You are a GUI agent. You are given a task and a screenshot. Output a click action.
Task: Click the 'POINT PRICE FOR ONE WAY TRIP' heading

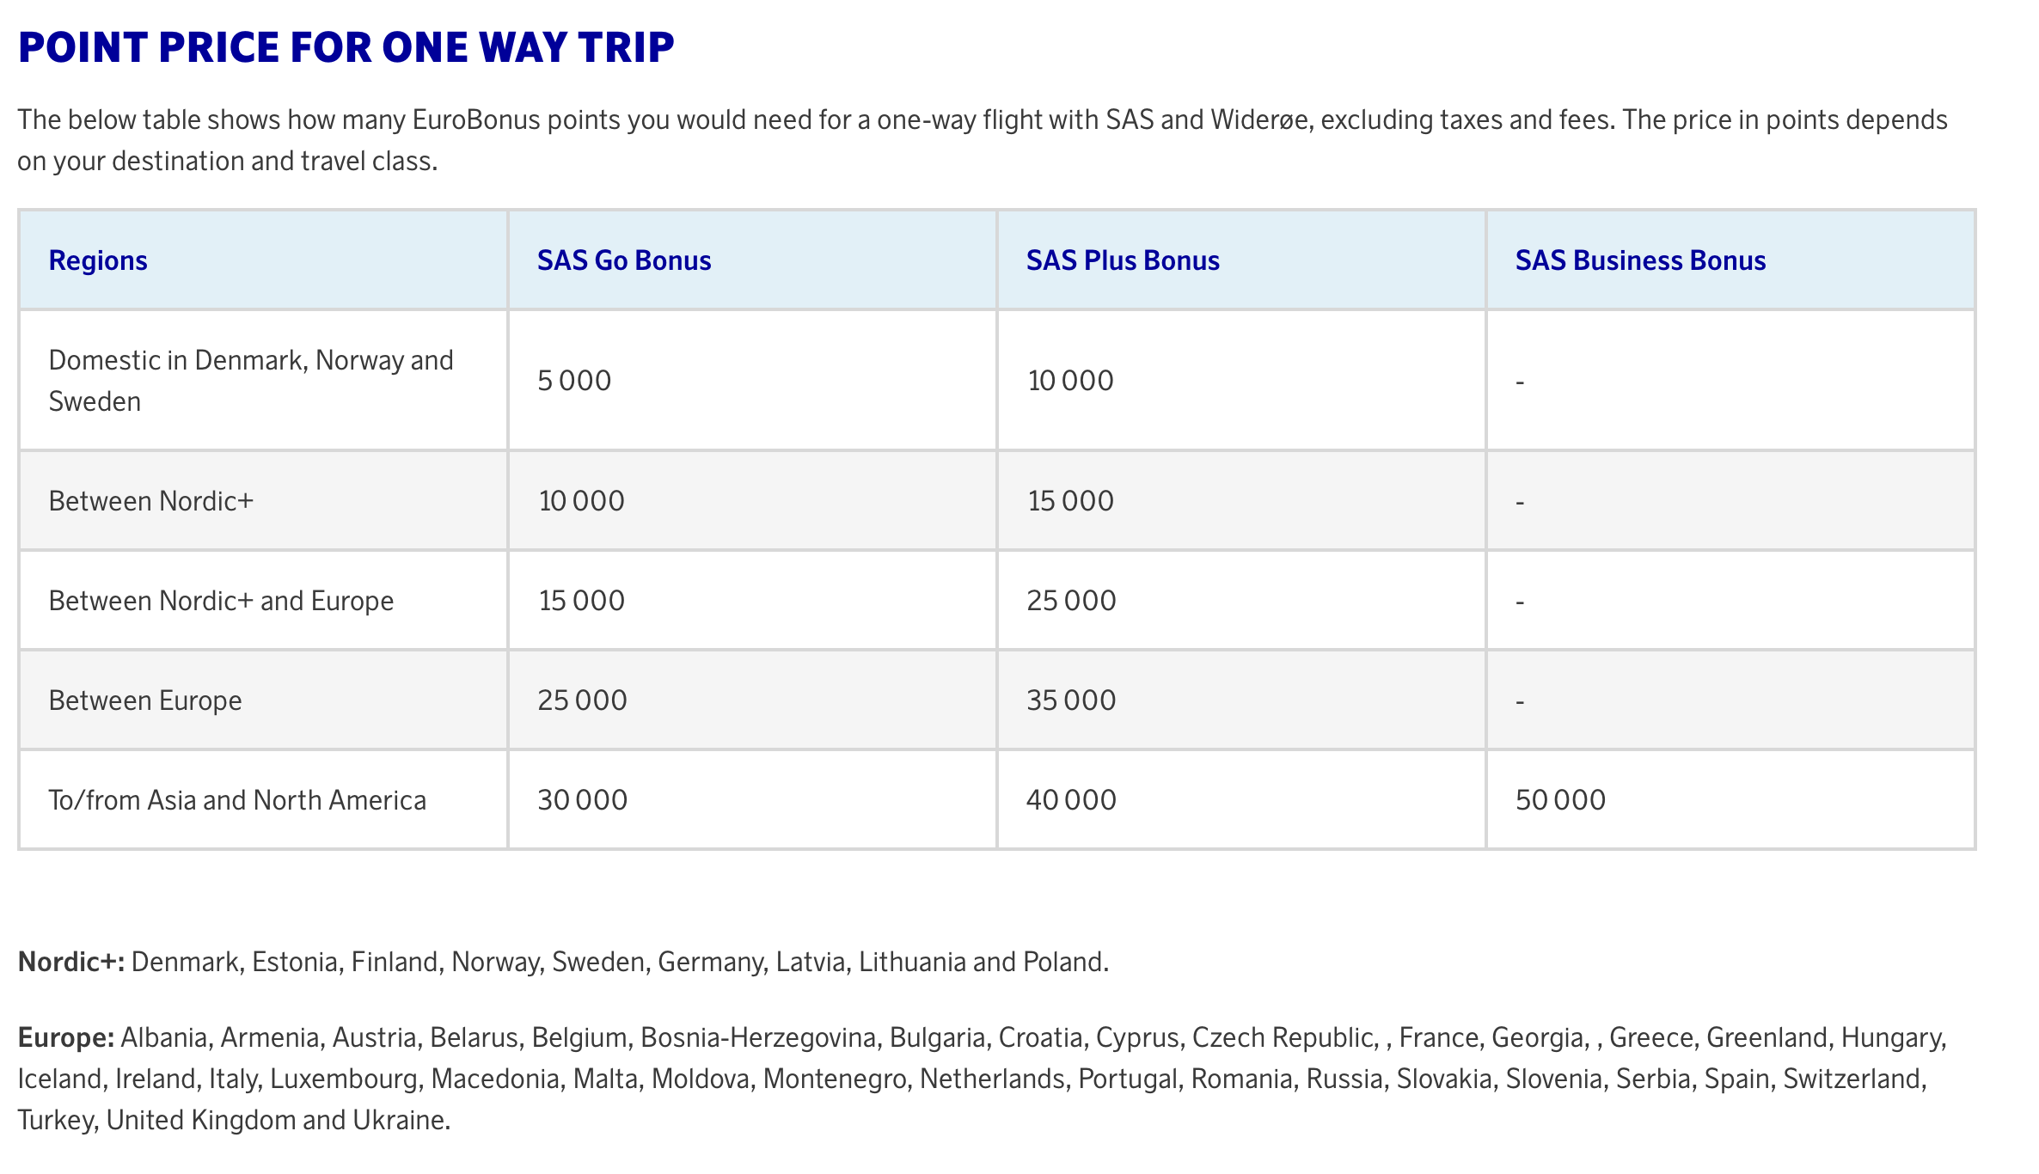pyautogui.click(x=346, y=47)
